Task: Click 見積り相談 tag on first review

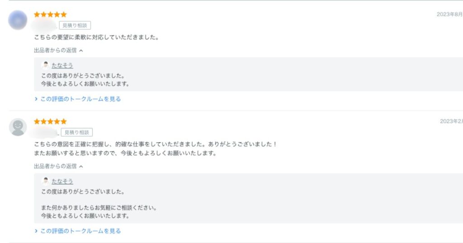Action: tap(75, 25)
